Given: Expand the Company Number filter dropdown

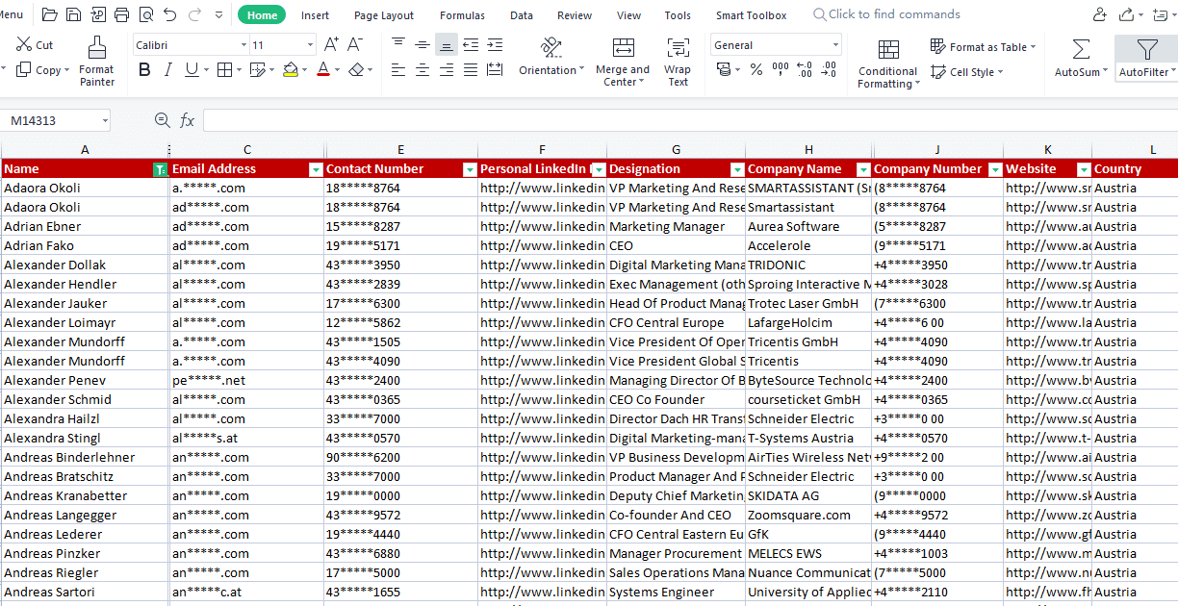Looking at the screenshot, I should point(994,169).
